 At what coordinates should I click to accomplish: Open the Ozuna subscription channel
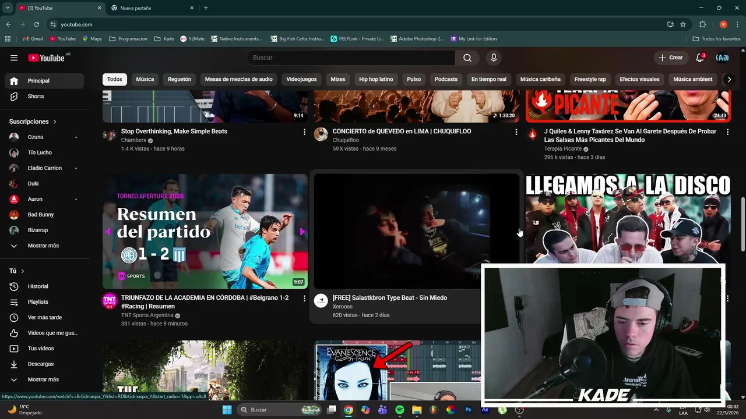pos(44,137)
